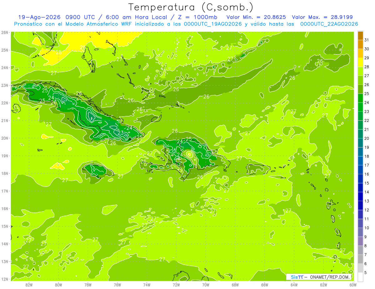The image size is (375, 289).
Task: Click the "SisTT – ONAMET/REP.DOM." credit label
Action: tap(319, 277)
